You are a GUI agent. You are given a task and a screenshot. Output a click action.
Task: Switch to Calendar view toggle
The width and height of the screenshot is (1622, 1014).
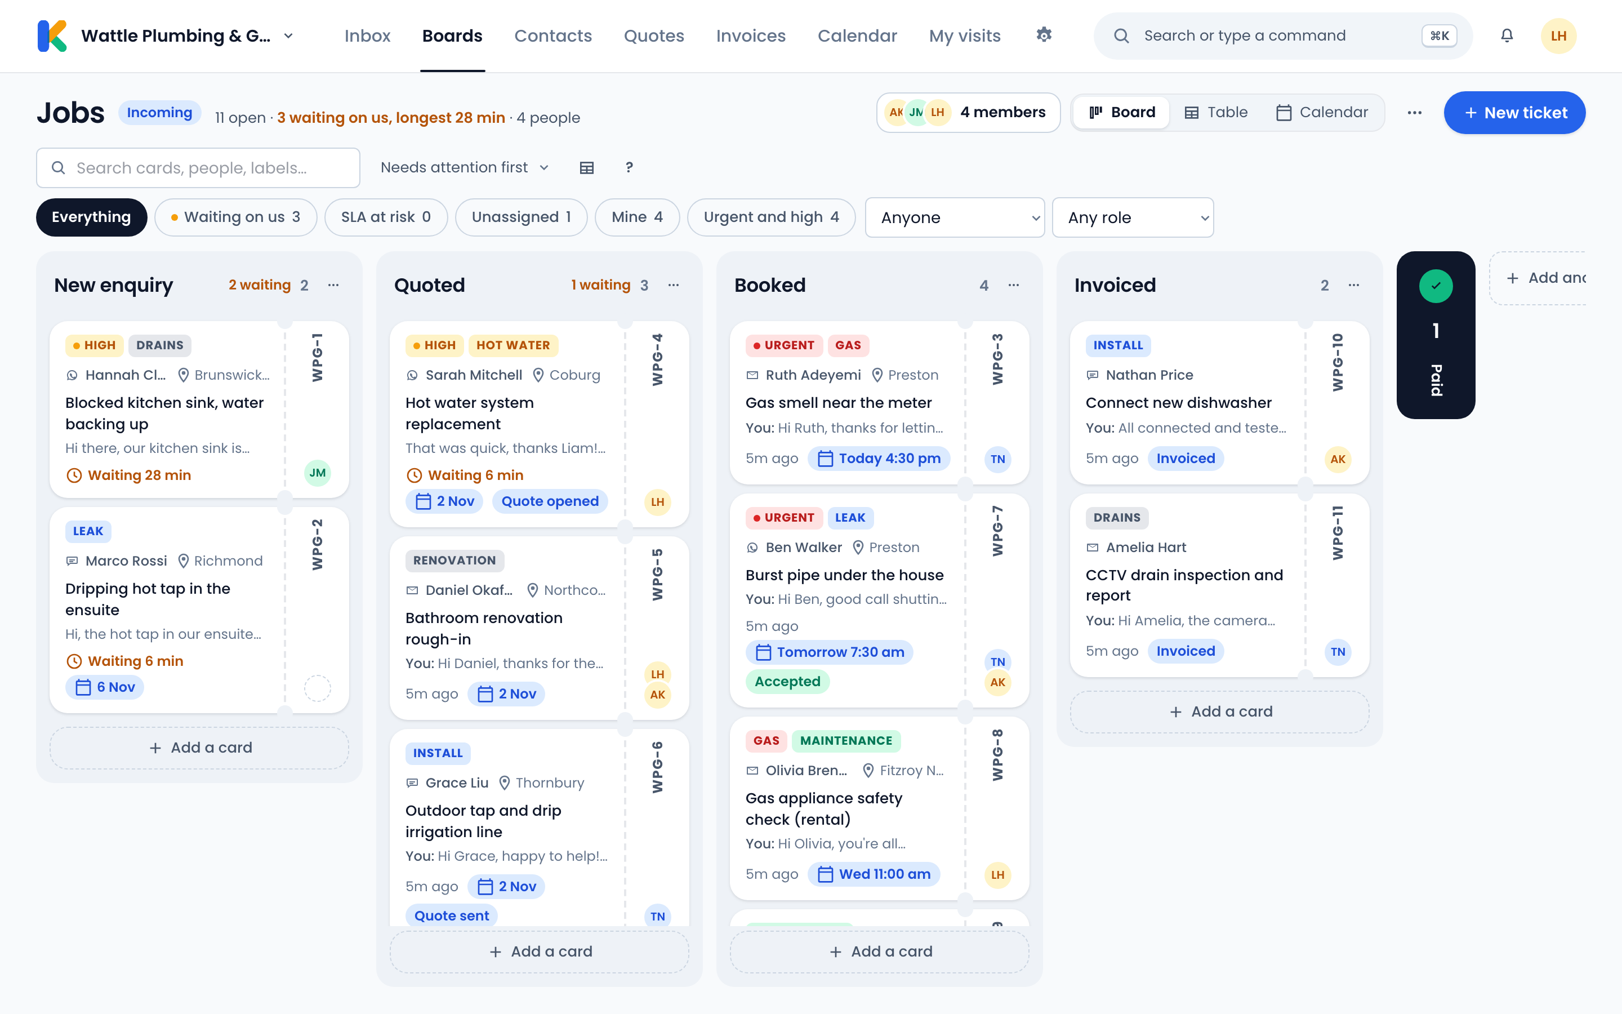[1322, 113]
